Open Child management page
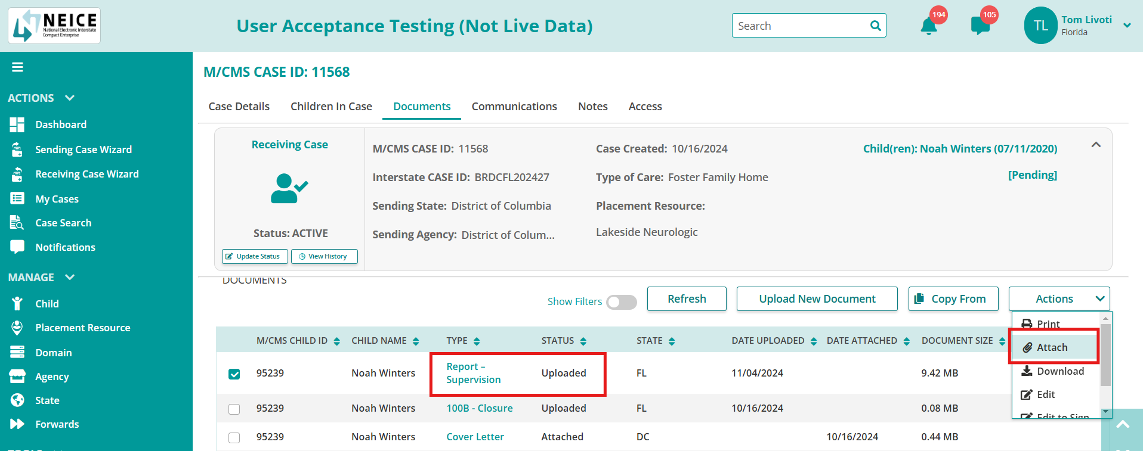This screenshot has width=1143, height=451. (x=47, y=304)
